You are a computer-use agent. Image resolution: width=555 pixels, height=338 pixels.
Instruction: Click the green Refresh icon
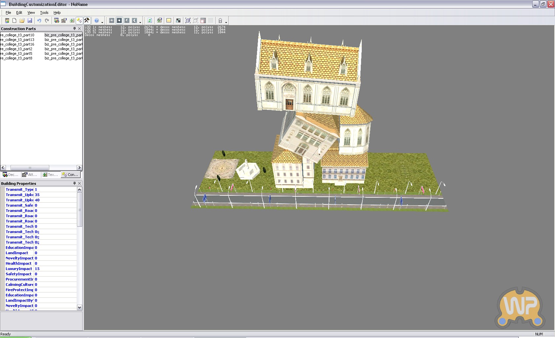[x=150, y=20]
